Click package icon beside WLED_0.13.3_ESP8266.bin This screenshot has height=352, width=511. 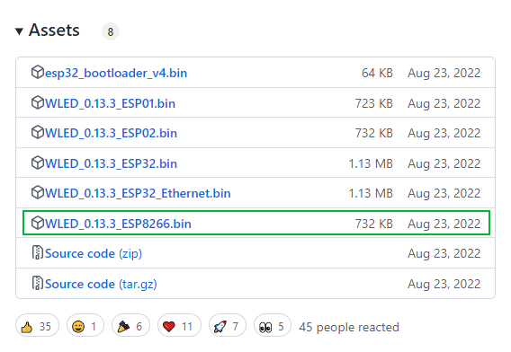38,224
